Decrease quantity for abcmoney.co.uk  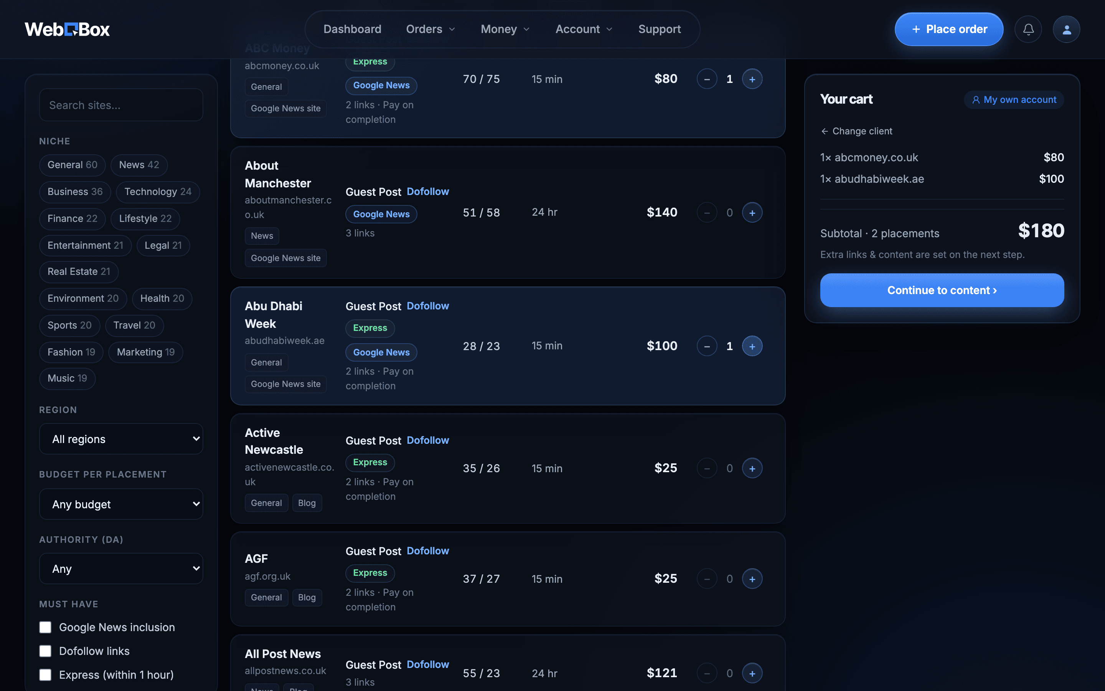pos(707,79)
